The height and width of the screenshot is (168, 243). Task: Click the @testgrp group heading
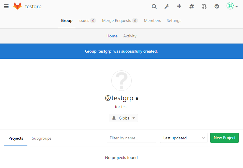tap(119, 98)
